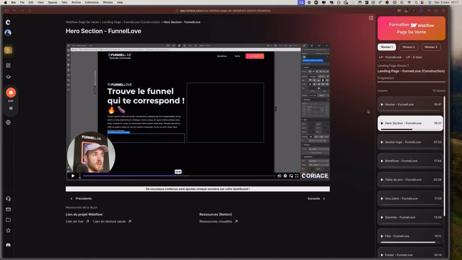Click the Formation Webflow Page De Vente banner
The image size is (462, 260).
(x=411, y=28)
